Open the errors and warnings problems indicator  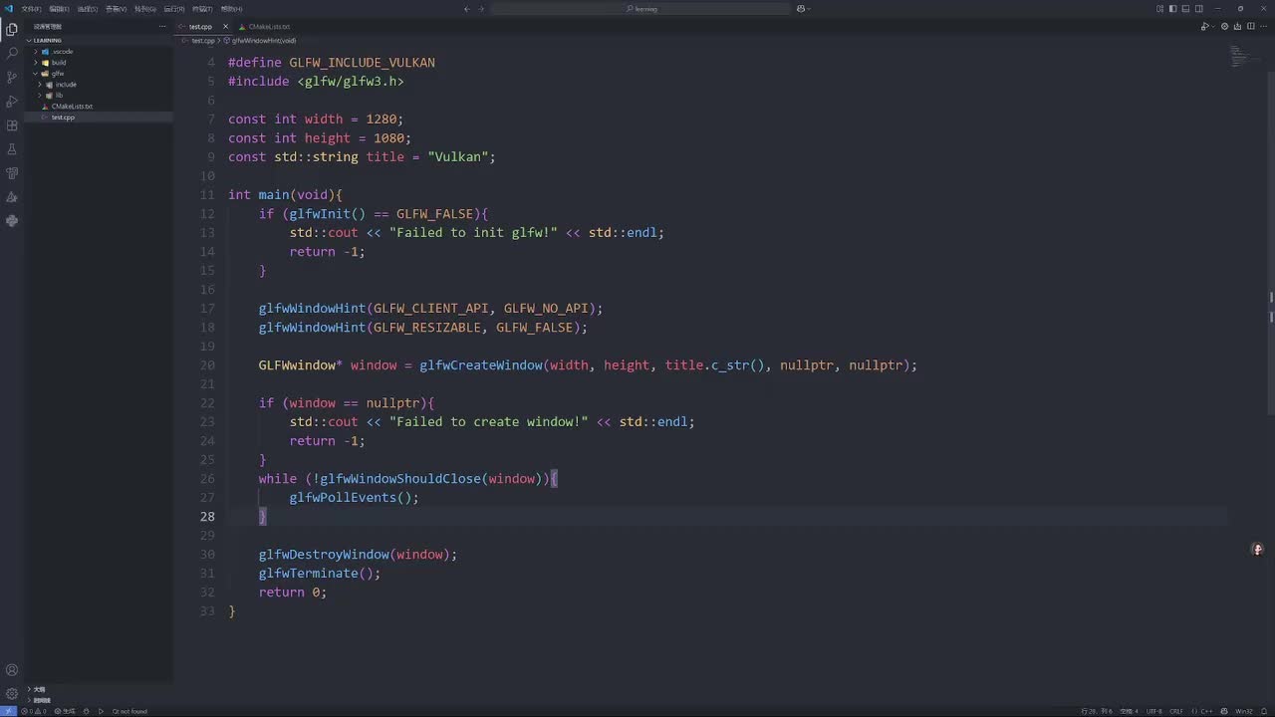(33, 711)
